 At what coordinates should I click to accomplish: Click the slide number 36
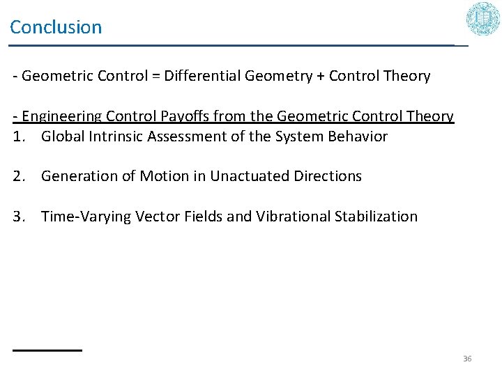[x=467, y=359]
